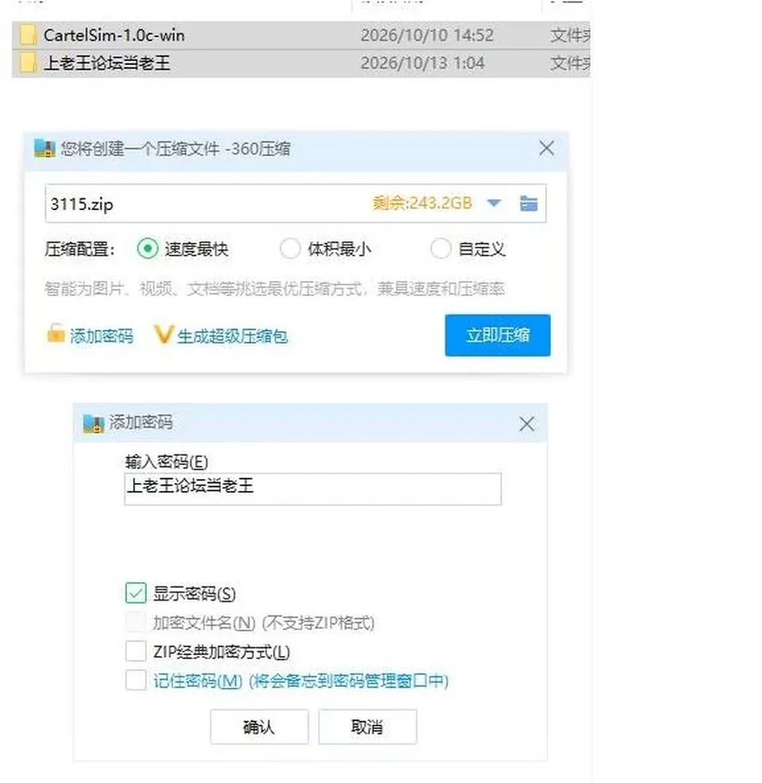Open the 添加密码 link
Image resolution: width=762 pixels, height=783 pixels.
[102, 336]
